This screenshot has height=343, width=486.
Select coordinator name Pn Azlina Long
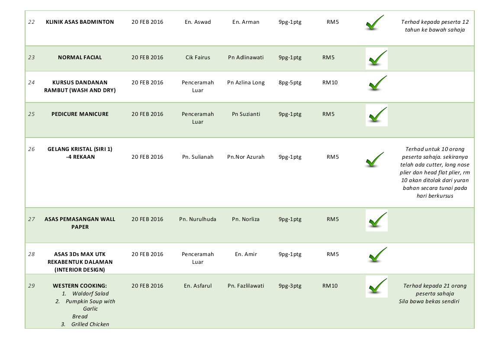pos(246,83)
